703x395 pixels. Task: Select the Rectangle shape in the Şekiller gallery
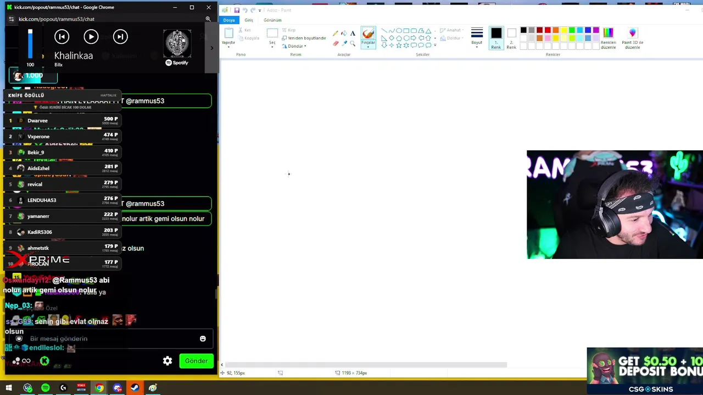(x=406, y=31)
